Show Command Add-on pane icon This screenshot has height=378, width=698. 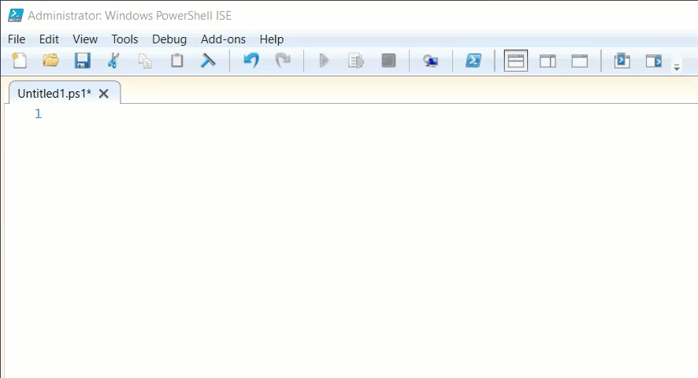(x=654, y=61)
